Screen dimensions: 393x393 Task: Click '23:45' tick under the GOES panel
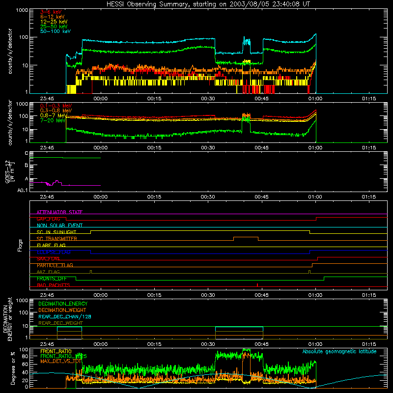(47, 197)
